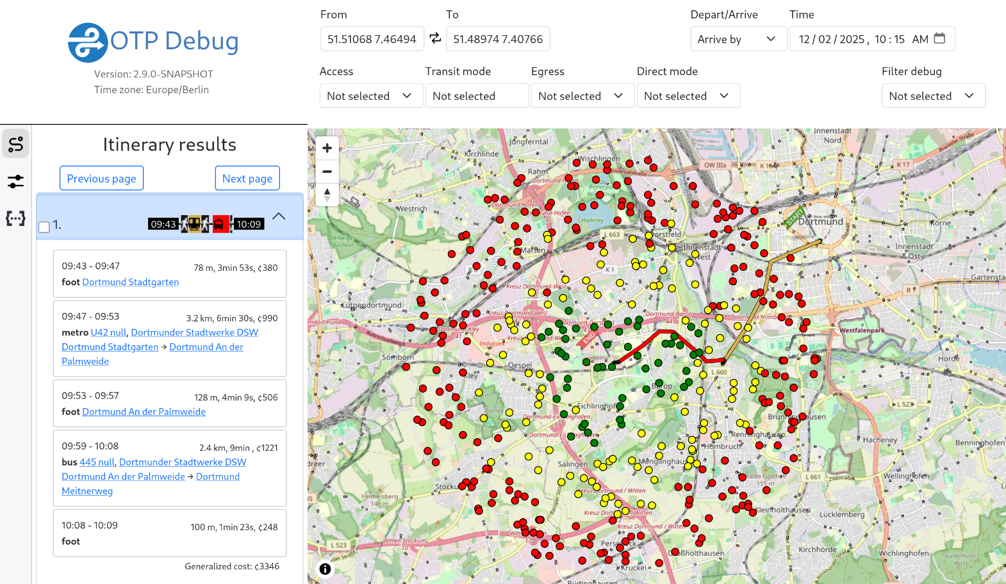
Task: Click the To coordinates field
Action: pyautogui.click(x=498, y=39)
